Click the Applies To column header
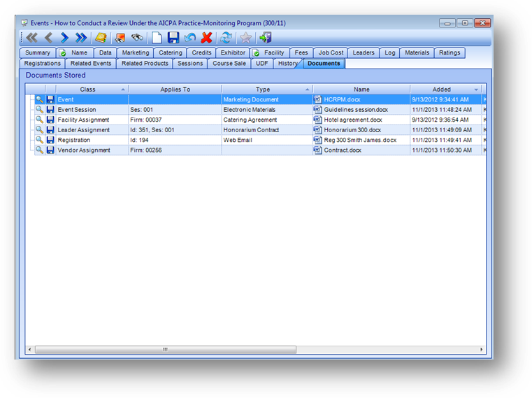This screenshot has width=532, height=398. (175, 90)
